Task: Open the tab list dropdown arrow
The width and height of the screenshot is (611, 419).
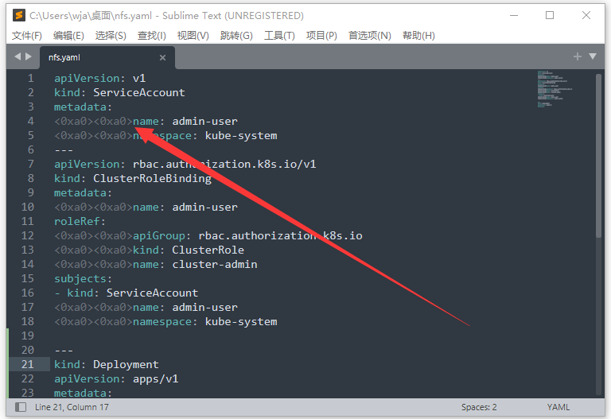Action: pos(593,56)
